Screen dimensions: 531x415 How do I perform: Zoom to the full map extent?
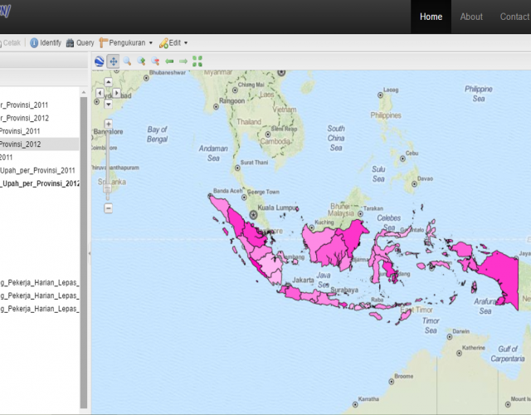pos(197,61)
